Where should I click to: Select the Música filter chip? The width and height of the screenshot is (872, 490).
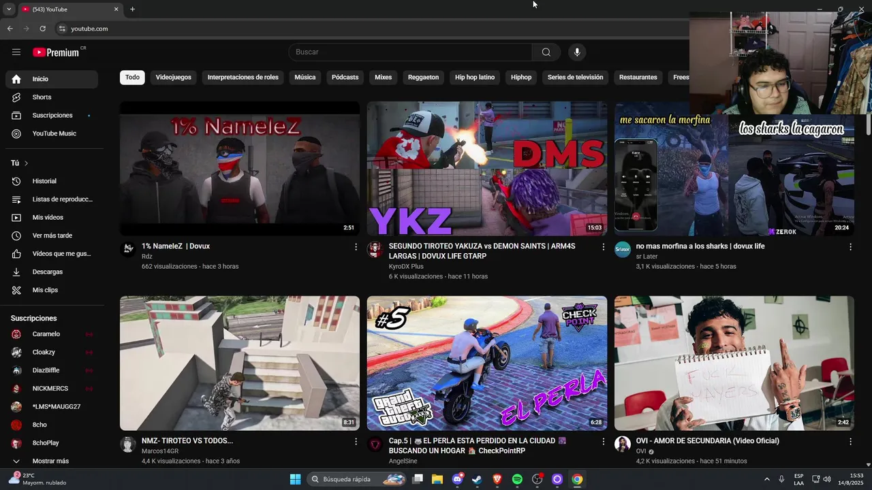pyautogui.click(x=305, y=77)
